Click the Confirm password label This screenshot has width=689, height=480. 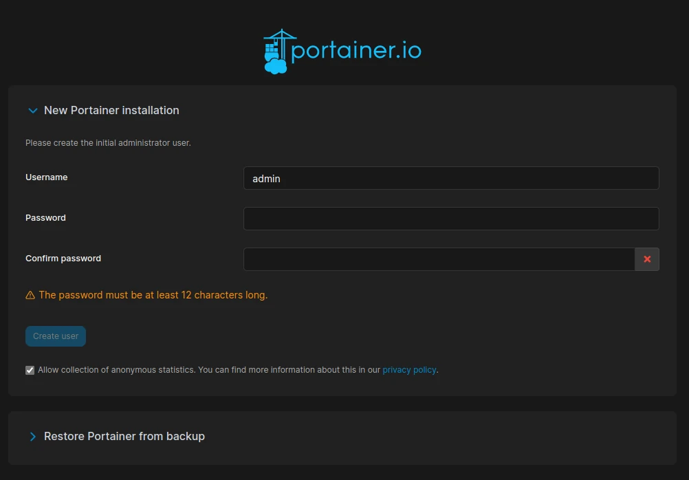click(x=63, y=259)
